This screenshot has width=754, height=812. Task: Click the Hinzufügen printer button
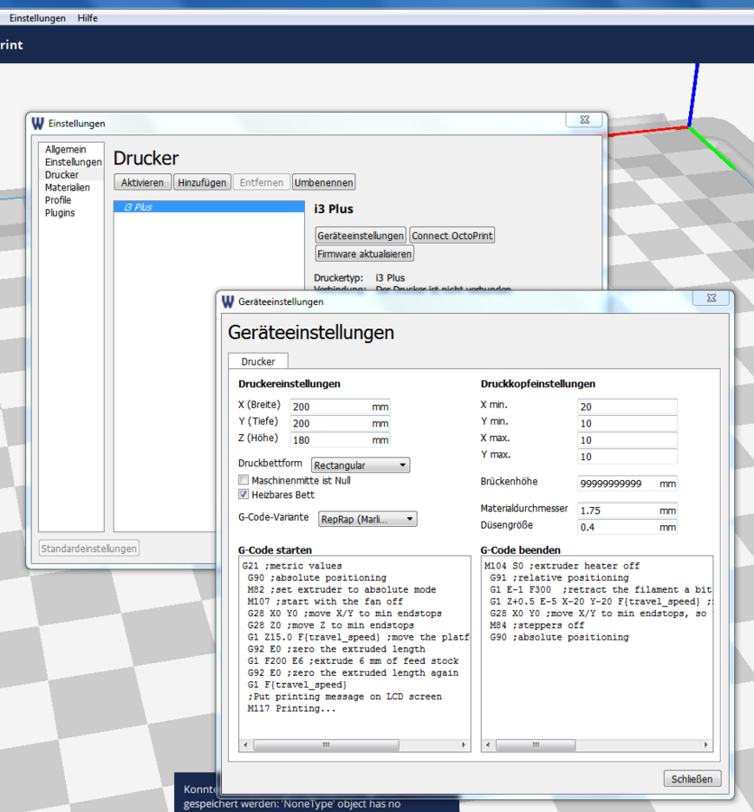pyautogui.click(x=201, y=182)
